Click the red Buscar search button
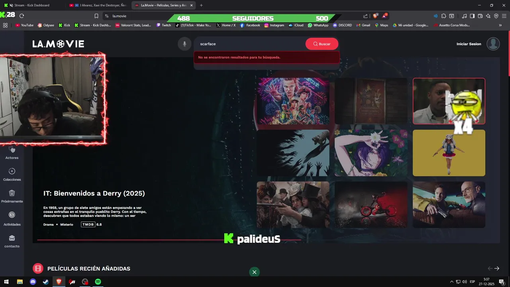 322,44
